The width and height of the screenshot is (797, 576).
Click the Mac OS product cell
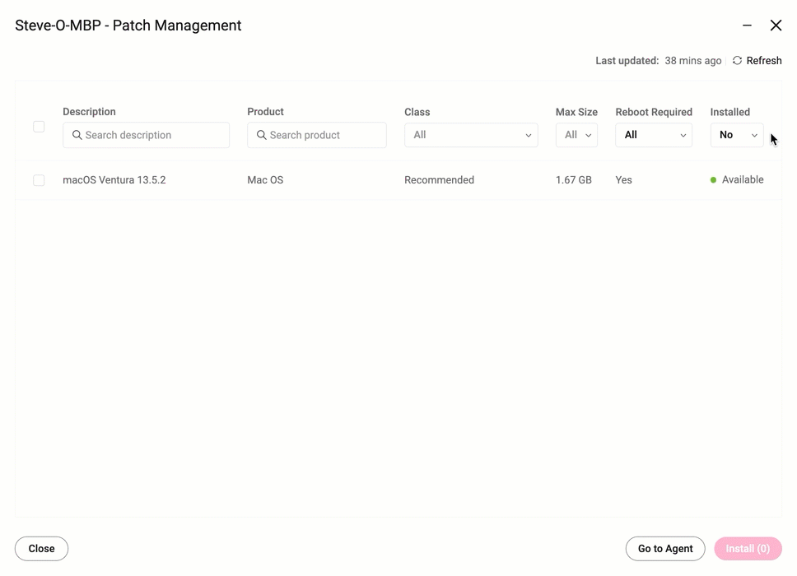(265, 180)
